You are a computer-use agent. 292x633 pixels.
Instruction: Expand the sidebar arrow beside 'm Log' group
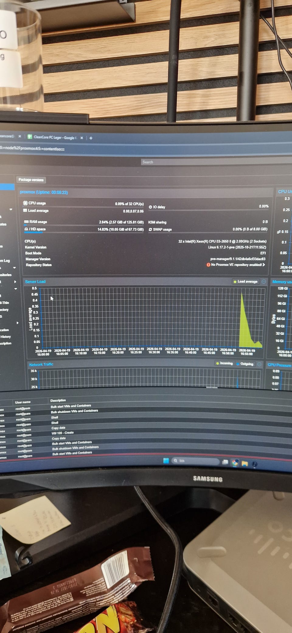pos(14,268)
